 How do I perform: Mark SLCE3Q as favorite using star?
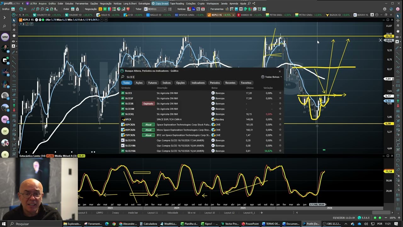pyautogui.click(x=280, y=114)
